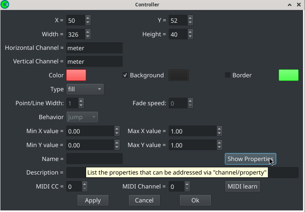Viewport: 305px width, 212px height.
Task: Select the MIDI Channel number field
Action: 177,186
